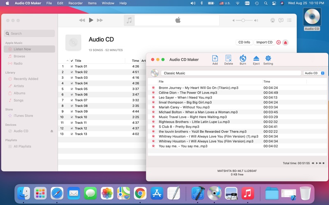
Task: Toggle checkbox for Track 05
Action: click(x=72, y=89)
